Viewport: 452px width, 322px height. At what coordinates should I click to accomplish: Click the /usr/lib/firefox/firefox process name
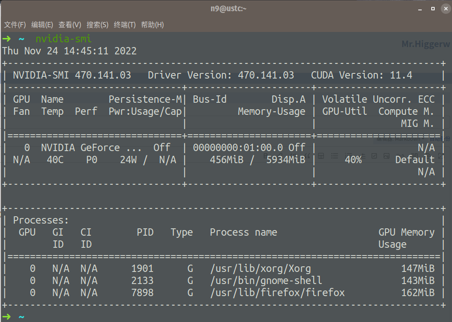pos(277,293)
